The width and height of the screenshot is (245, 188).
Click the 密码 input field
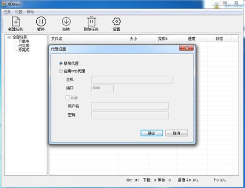click(x=130, y=115)
